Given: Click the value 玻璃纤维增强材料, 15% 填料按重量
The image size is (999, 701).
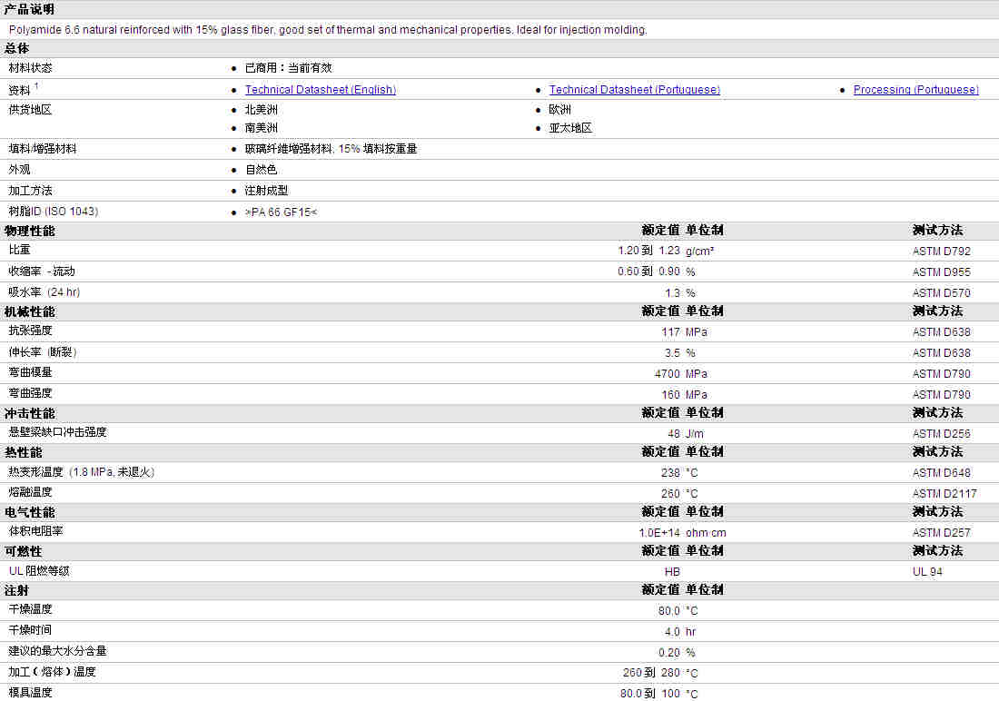Looking at the screenshot, I should coord(331,149).
